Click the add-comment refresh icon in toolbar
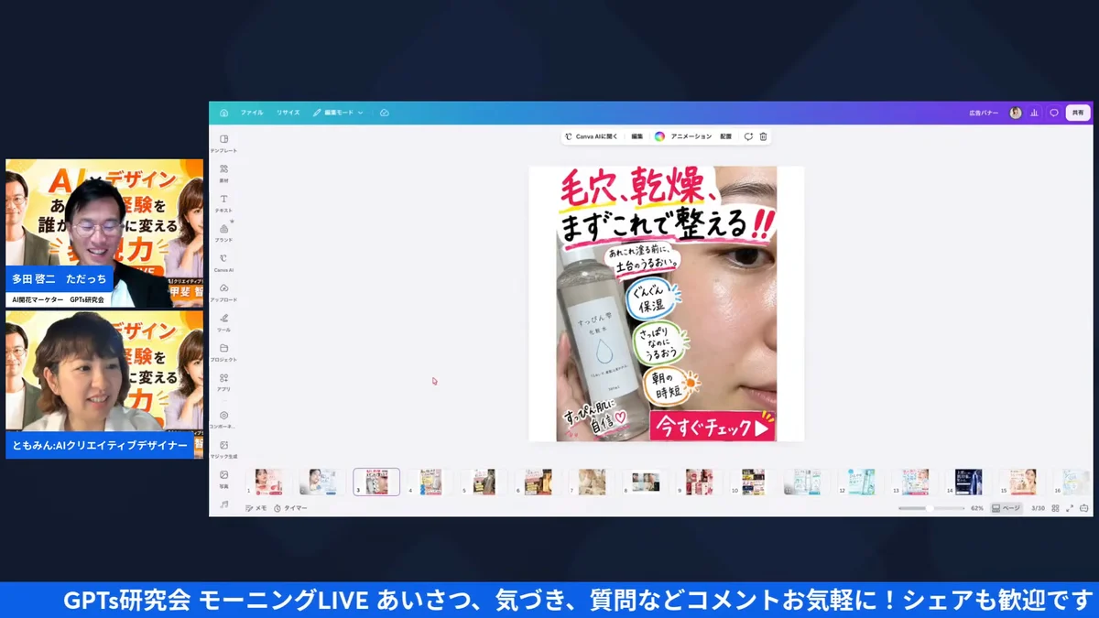The image size is (1099, 618). pos(748,136)
